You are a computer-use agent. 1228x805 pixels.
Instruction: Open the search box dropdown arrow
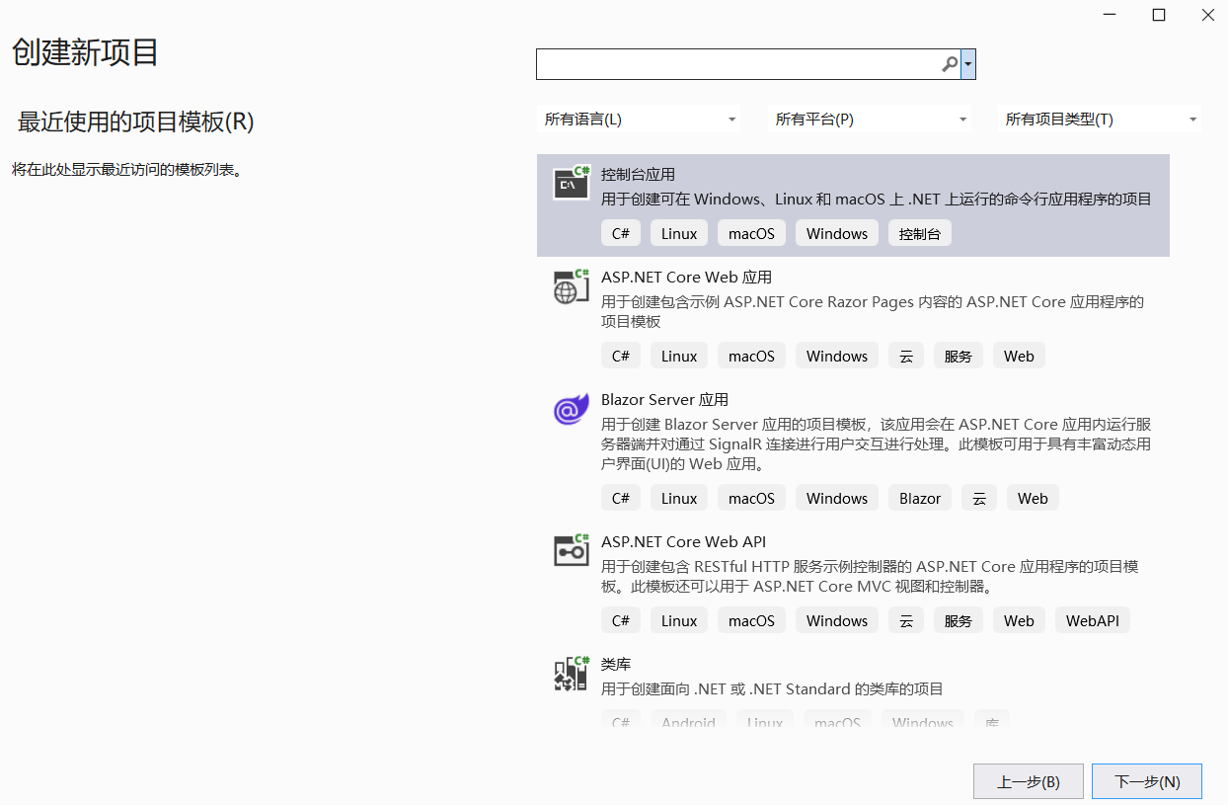tap(968, 64)
